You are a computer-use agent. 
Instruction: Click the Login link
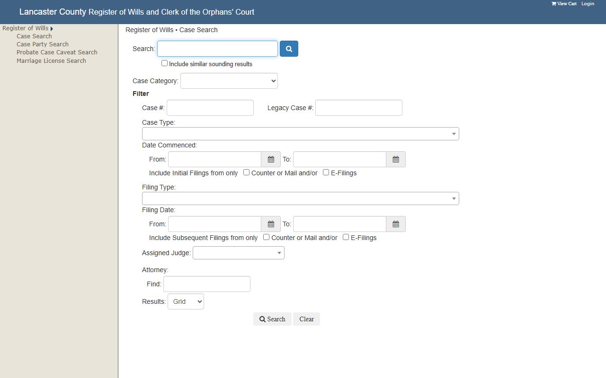point(588,4)
